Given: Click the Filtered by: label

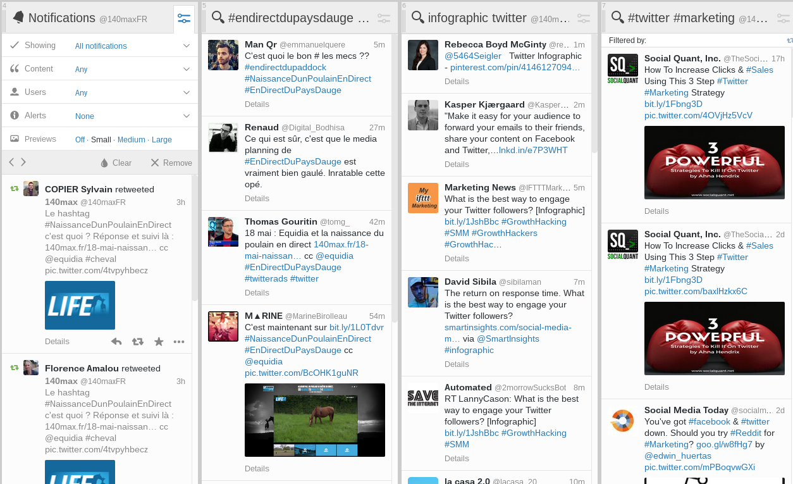Looking at the screenshot, I should (x=627, y=40).
